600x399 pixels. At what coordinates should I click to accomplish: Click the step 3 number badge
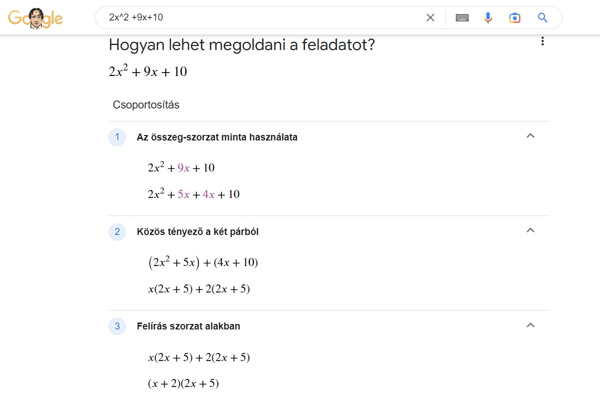click(117, 326)
